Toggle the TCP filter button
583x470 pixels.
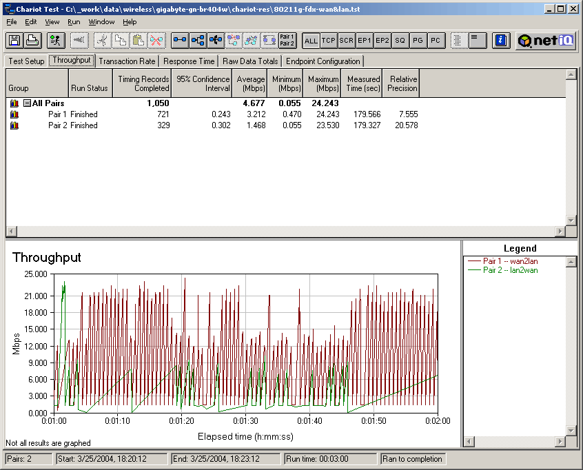tap(329, 41)
